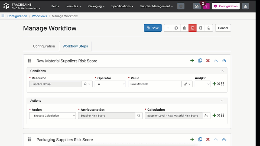The width and height of the screenshot is (260, 146).
Task: Grab the drag handle of Packaging step
Action: click(x=29, y=140)
